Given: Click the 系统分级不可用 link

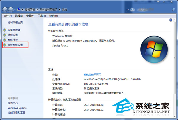Looking at the screenshot, I should click(x=92, y=75).
